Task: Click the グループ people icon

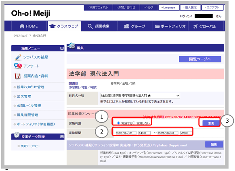Action: [x=126, y=26]
